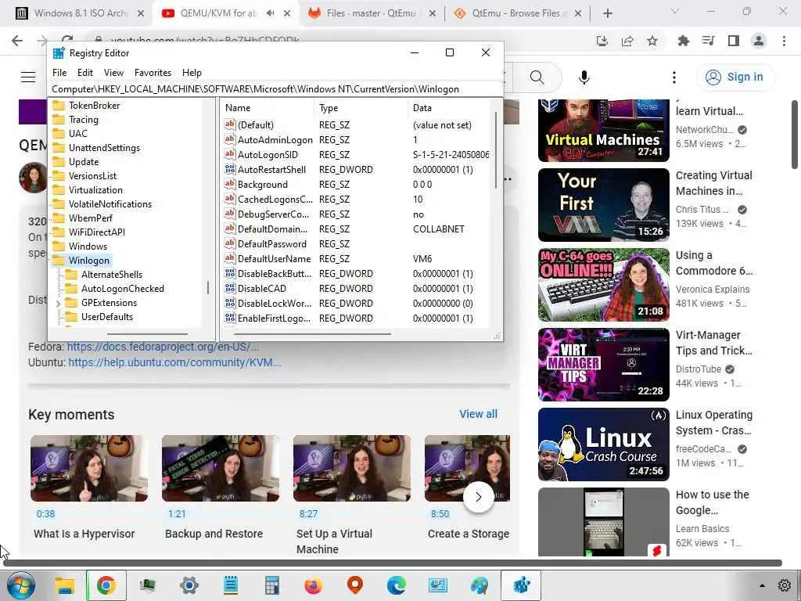Open Chrome media controls icon
This screenshot has width=801, height=601.
pyautogui.click(x=708, y=41)
